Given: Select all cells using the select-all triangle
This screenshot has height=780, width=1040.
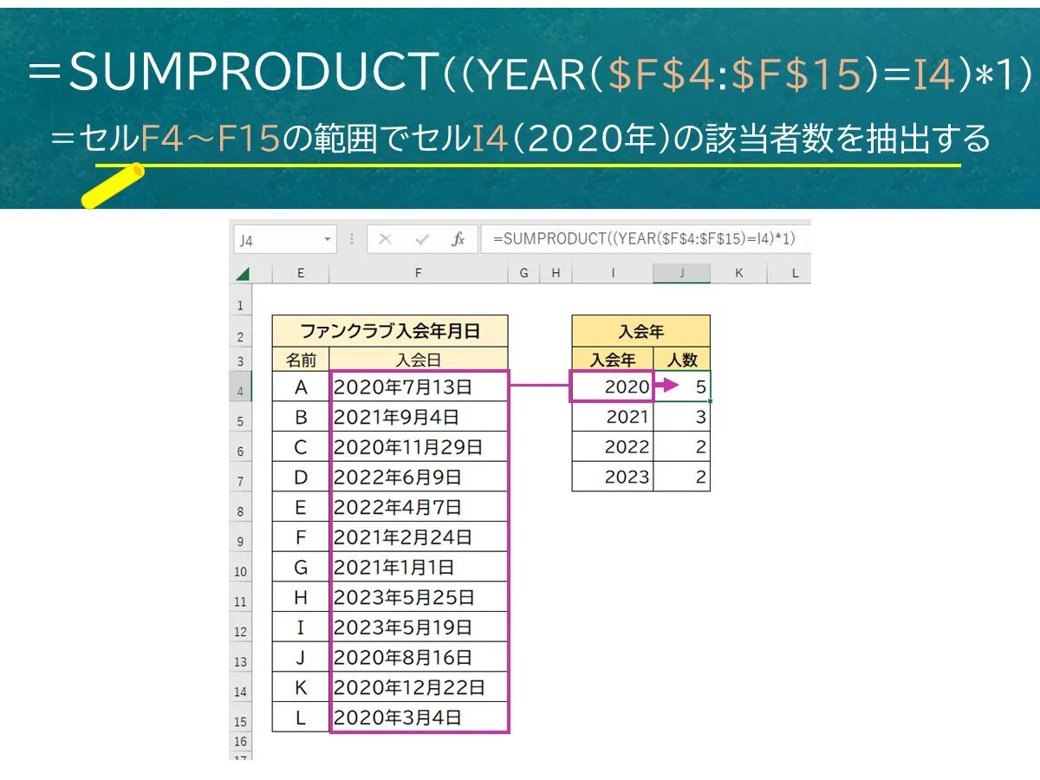Looking at the screenshot, I should (244, 272).
